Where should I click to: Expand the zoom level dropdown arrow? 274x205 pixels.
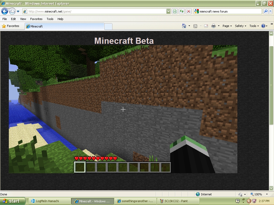click(267, 194)
